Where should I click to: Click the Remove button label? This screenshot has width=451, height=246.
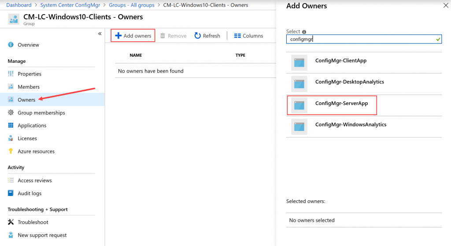pos(177,36)
